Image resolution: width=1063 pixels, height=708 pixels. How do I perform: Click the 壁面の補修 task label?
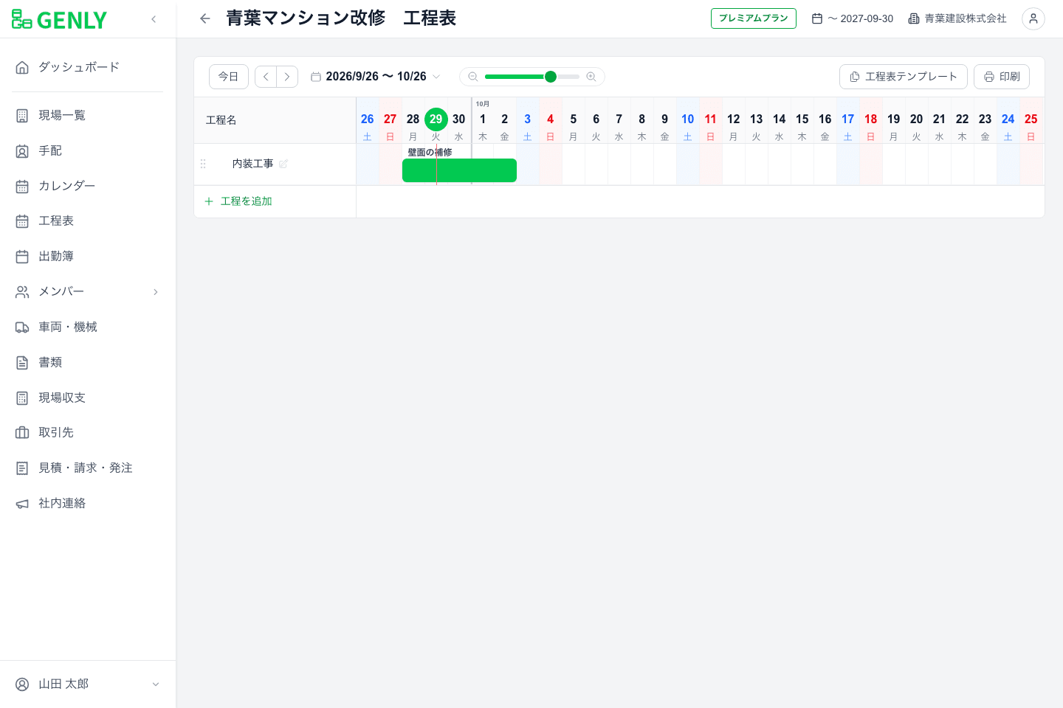(430, 152)
